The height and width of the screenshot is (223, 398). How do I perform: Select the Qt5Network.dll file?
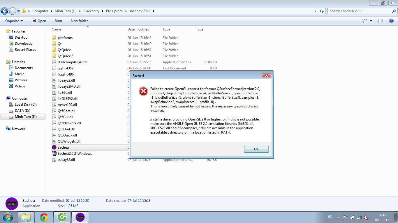pyautogui.click(x=69, y=123)
